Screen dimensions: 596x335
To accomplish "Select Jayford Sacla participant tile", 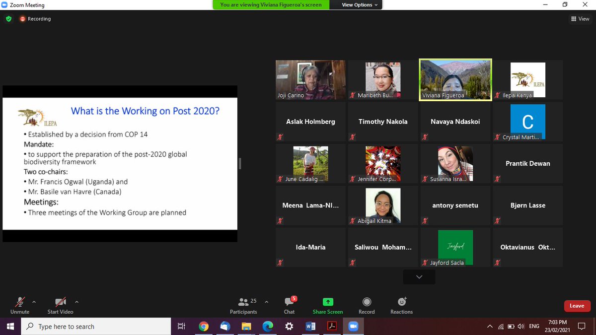I will 455,247.
